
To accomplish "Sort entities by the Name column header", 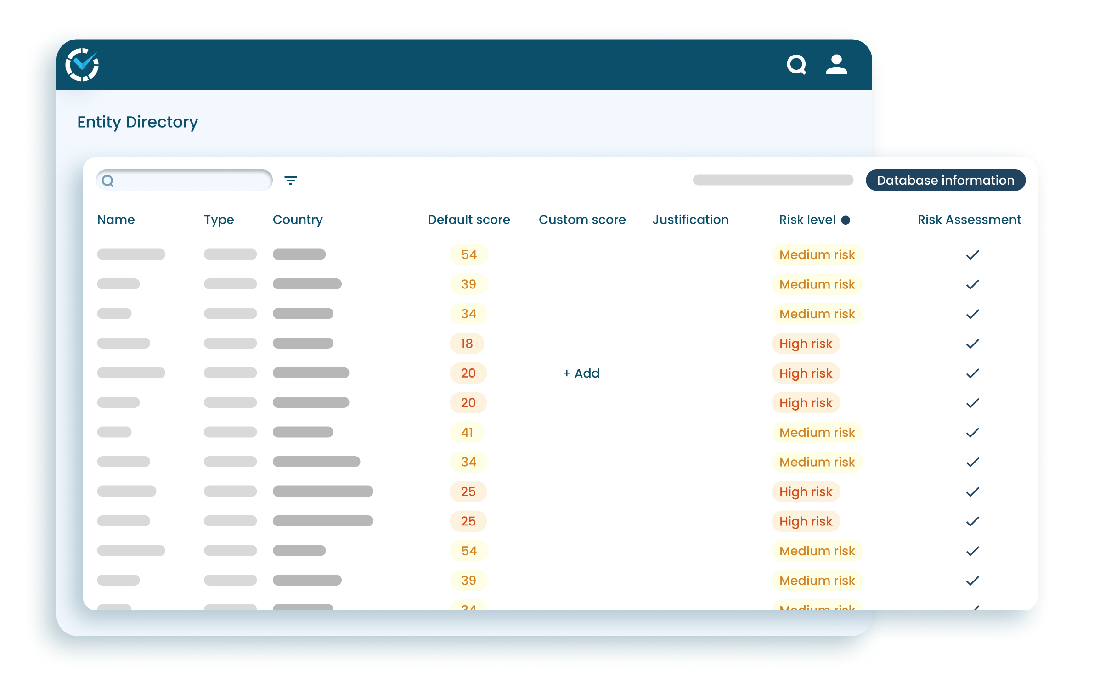I will tap(116, 220).
